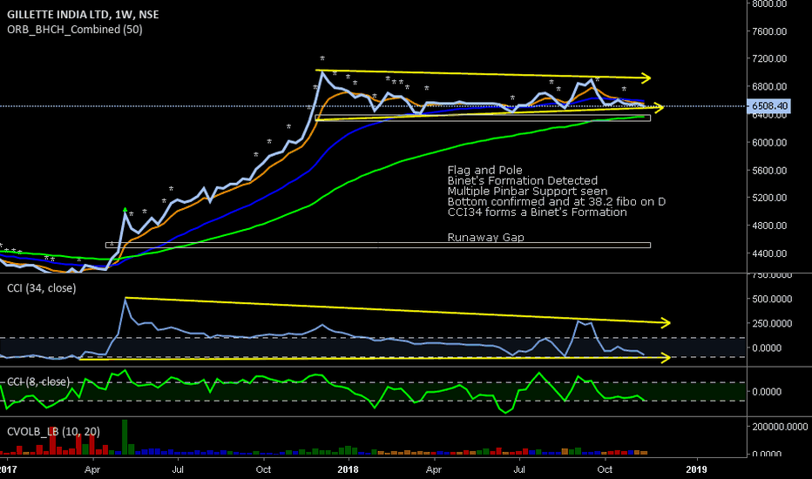Click the 200000.0000 volume axis label
Image resolution: width=812 pixels, height=479 pixels.
(x=780, y=427)
